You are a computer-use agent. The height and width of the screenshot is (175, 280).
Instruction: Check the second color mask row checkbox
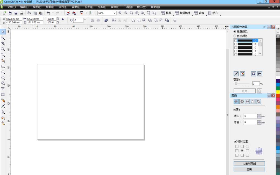[235, 44]
